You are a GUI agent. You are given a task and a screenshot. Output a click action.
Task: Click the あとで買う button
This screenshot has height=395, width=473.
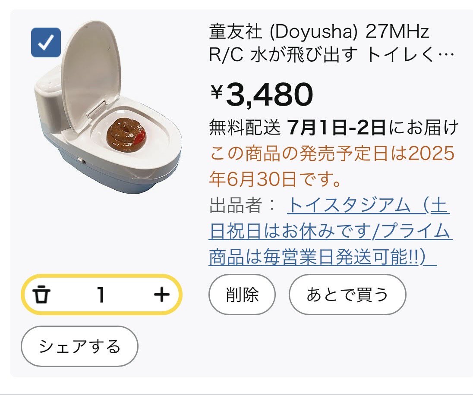click(347, 295)
